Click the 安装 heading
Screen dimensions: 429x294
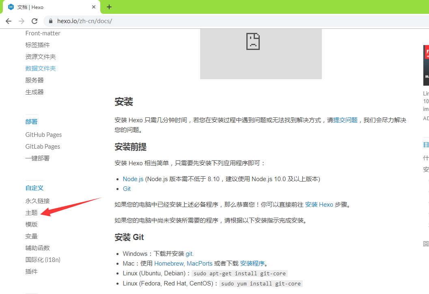click(124, 102)
